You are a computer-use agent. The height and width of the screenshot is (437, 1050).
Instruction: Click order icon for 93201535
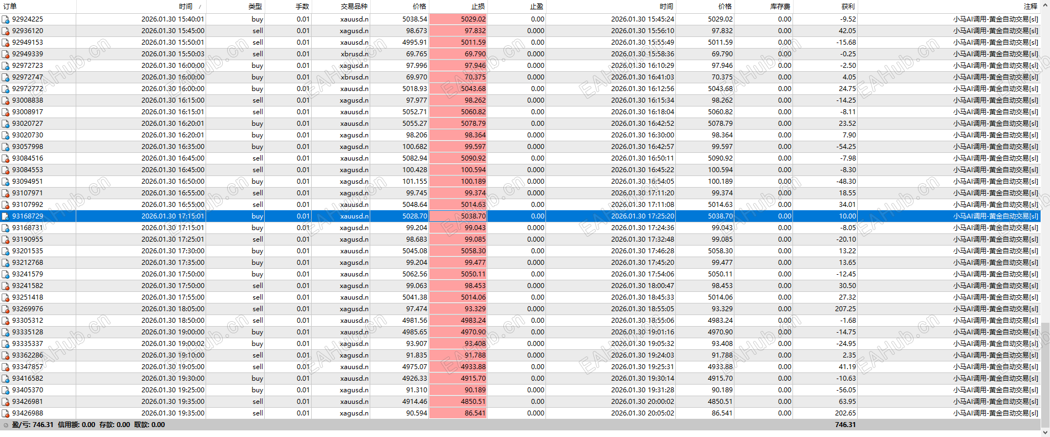click(x=6, y=251)
